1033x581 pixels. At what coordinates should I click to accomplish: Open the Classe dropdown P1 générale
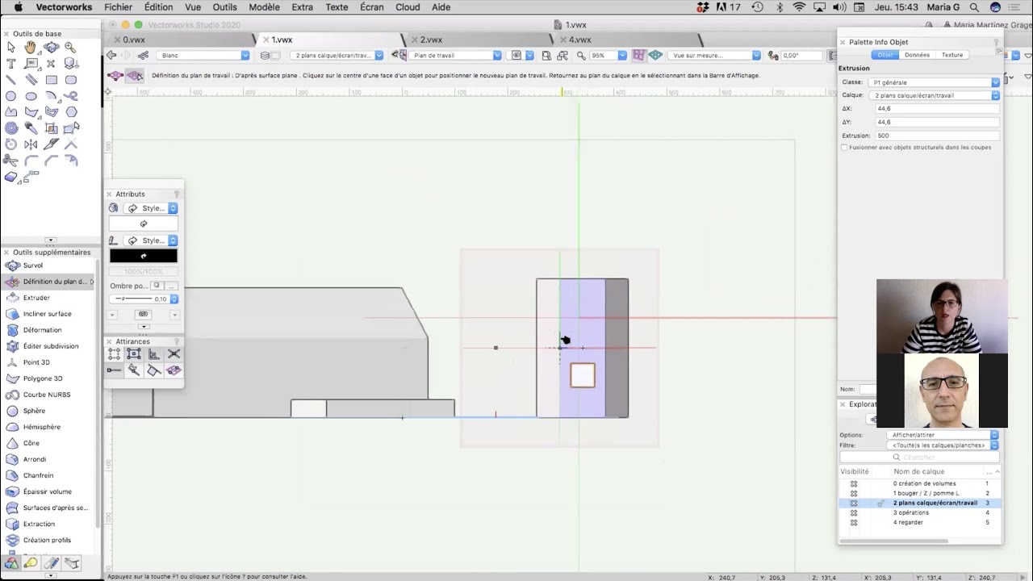point(932,82)
